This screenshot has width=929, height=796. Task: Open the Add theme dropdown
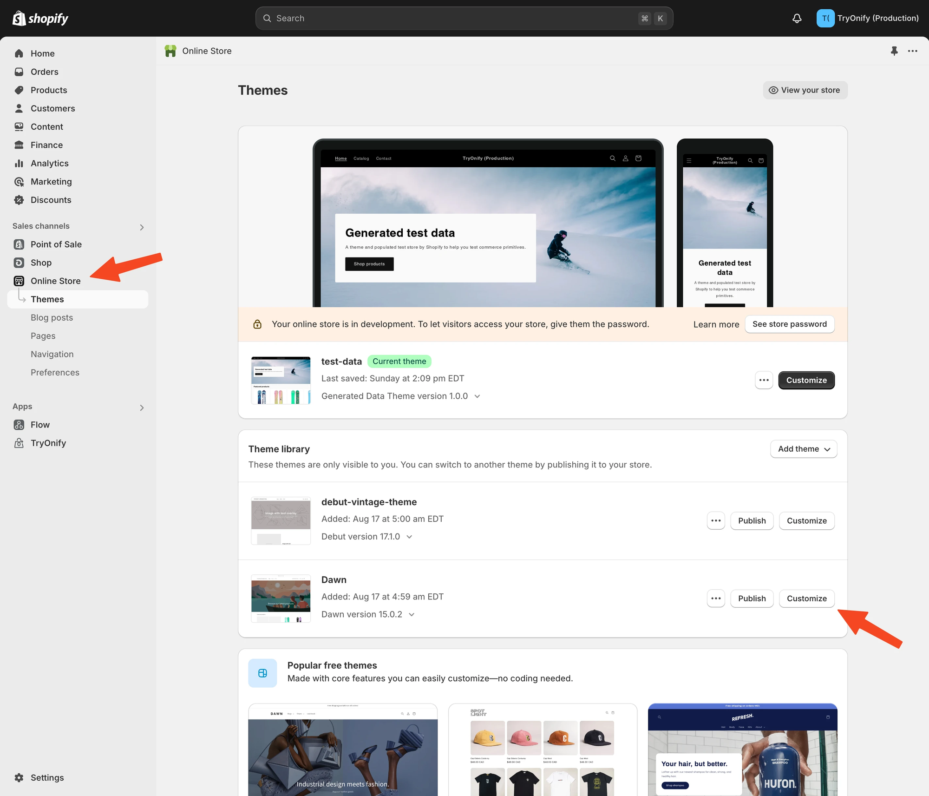point(804,449)
